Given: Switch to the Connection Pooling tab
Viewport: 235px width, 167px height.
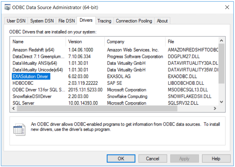Looking at the screenshot, I should coord(134,21).
